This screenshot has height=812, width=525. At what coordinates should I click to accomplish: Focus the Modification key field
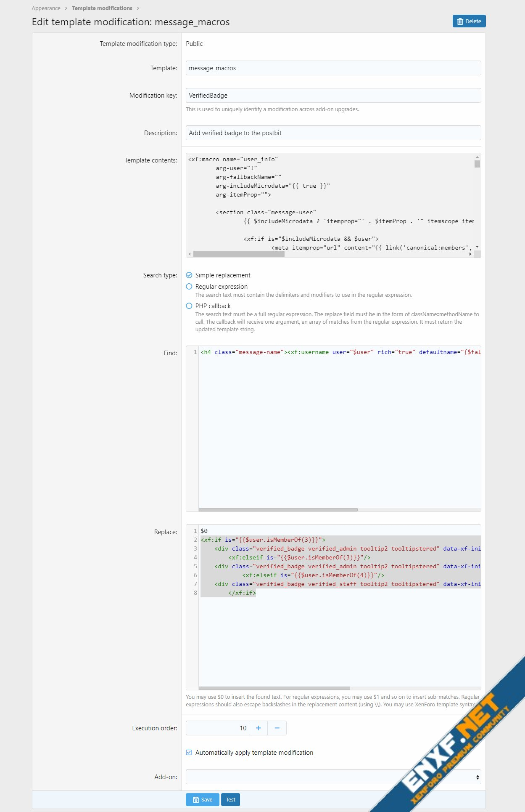pos(333,96)
